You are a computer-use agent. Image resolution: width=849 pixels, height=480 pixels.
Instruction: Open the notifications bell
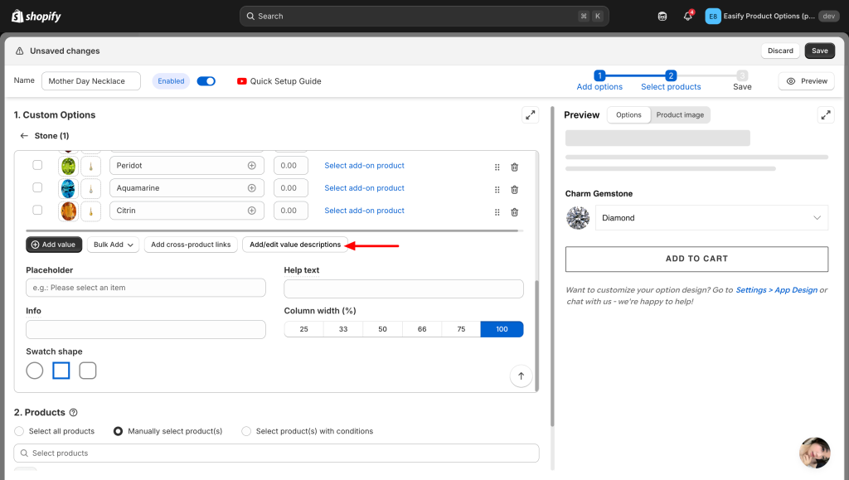point(687,17)
